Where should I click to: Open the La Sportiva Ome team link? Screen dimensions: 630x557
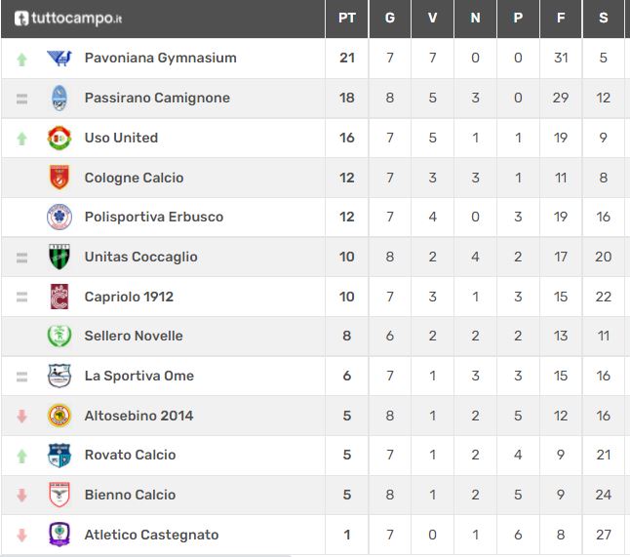tap(139, 376)
